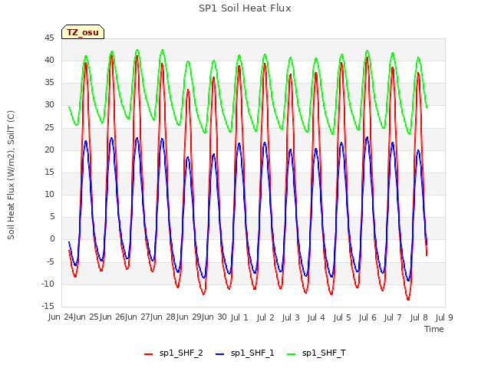The width and height of the screenshot is (491, 368).
Task: Click the Jun 24 x-axis tick label
Action: [61, 317]
